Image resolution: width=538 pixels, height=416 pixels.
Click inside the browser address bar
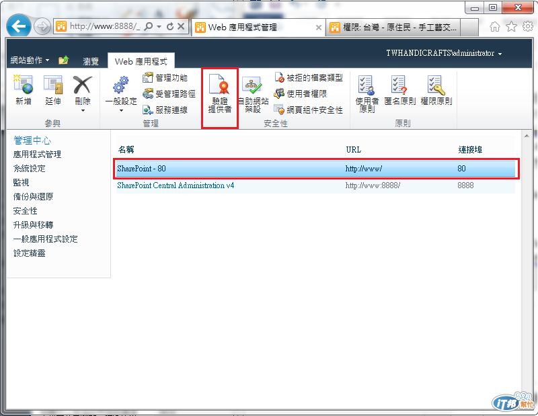click(105, 26)
